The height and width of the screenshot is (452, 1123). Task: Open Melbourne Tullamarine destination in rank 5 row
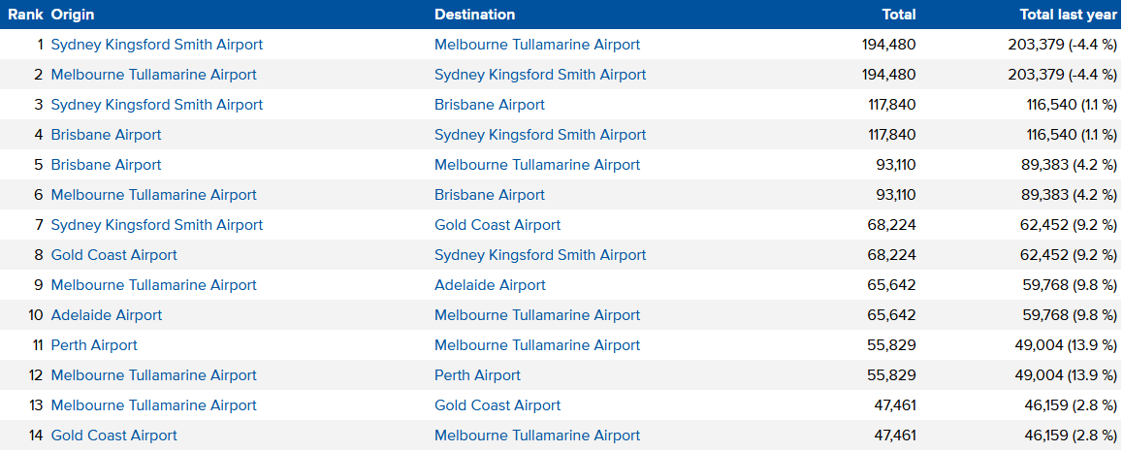click(x=537, y=165)
